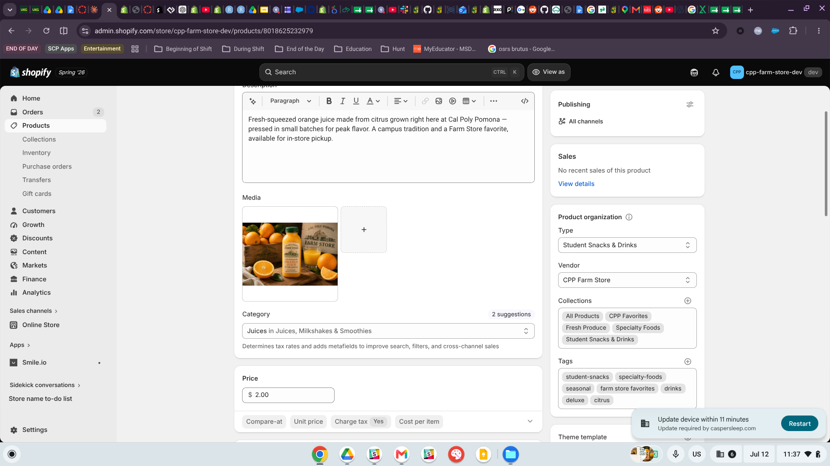This screenshot has height=466, width=830.
Task: Edit the Price input field
Action: click(288, 395)
